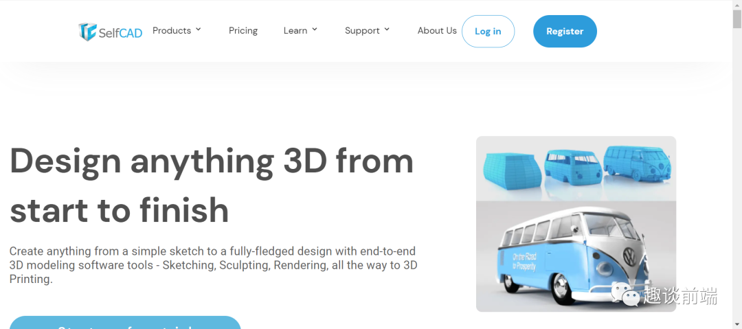Click the blocky blue base mesh model
Image resolution: width=742 pixels, height=329 pixels.
pyautogui.click(x=513, y=171)
